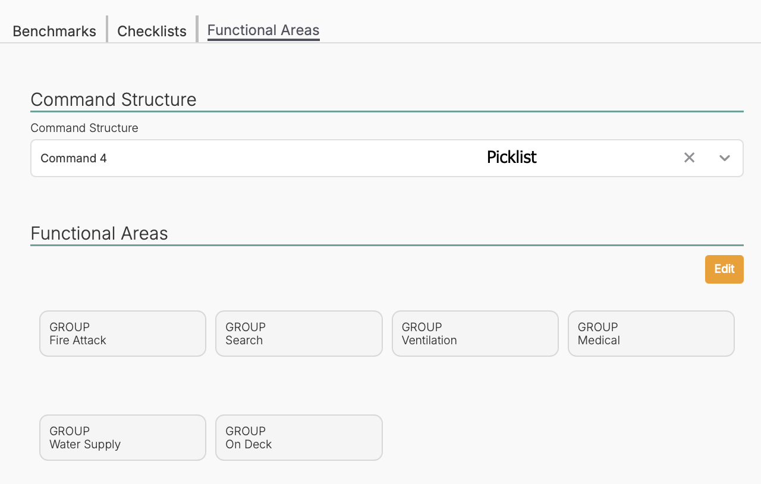The width and height of the screenshot is (761, 484).
Task: Click the separator bar between Benchmarks and Checklists
Action: tap(107, 29)
